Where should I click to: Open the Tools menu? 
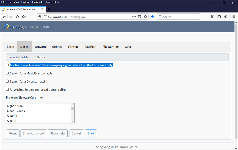[x=49, y=2]
